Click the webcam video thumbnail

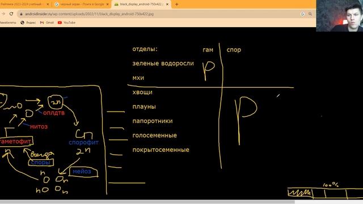[x=339, y=16]
